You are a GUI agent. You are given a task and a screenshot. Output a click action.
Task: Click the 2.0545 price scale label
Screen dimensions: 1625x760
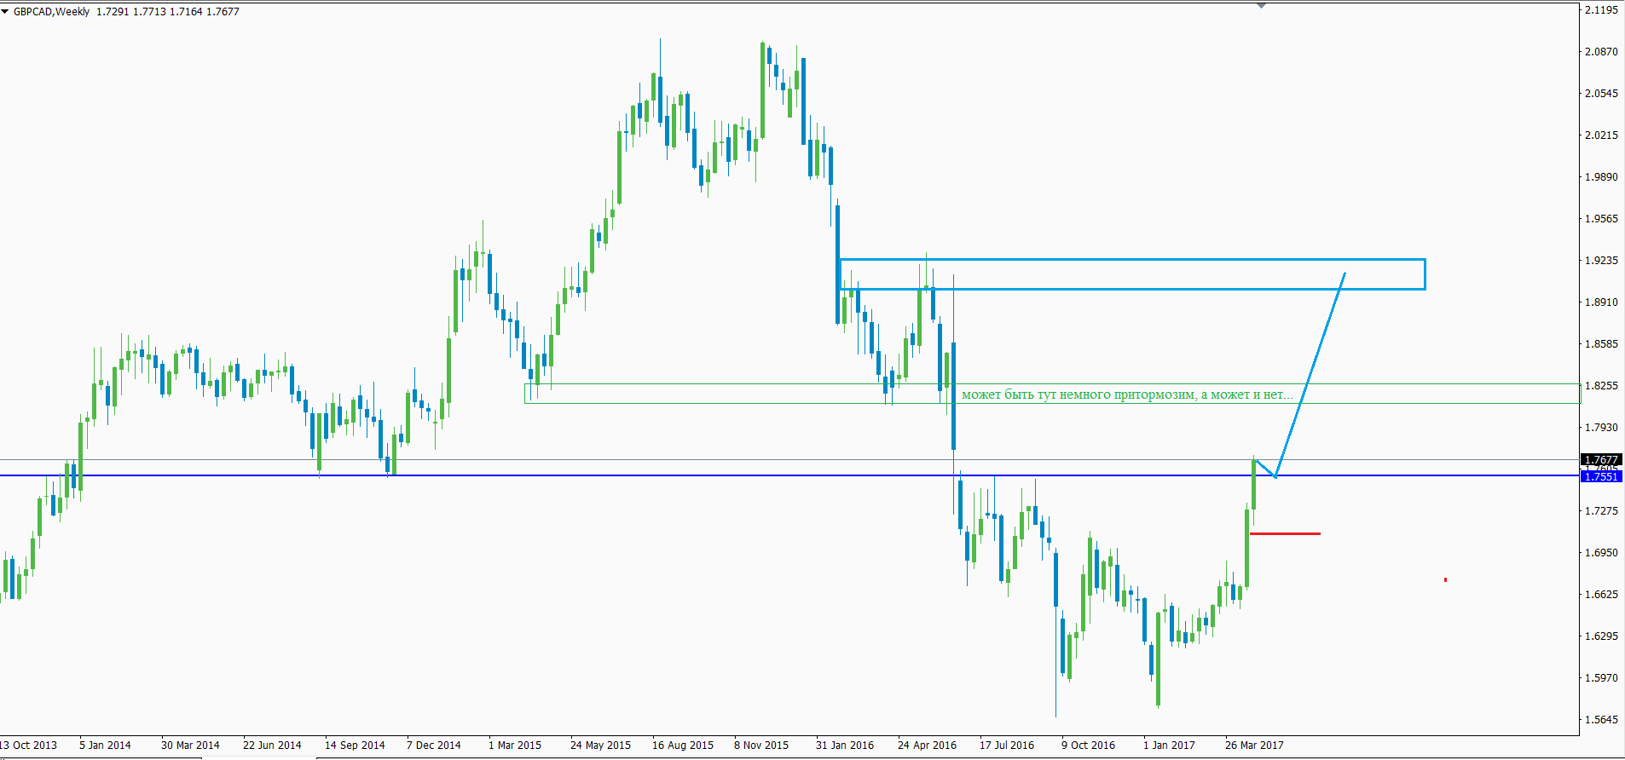point(1601,94)
